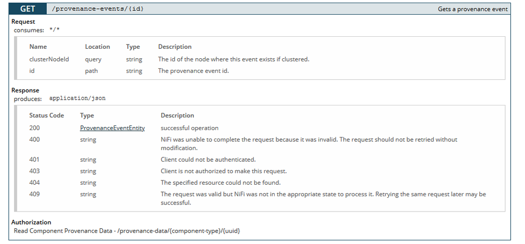Select the id parameter name
Image resolution: width=525 pixels, height=244 pixels.
point(33,71)
